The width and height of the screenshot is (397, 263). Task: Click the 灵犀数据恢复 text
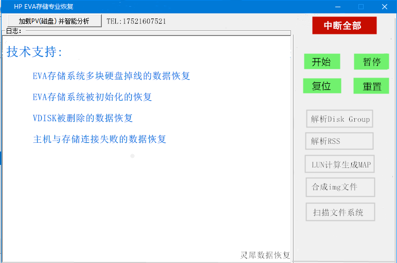[265, 255]
